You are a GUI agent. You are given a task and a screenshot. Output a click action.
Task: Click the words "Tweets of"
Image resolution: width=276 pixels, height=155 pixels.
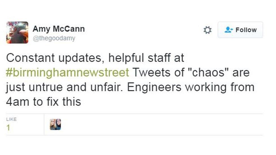(156, 73)
